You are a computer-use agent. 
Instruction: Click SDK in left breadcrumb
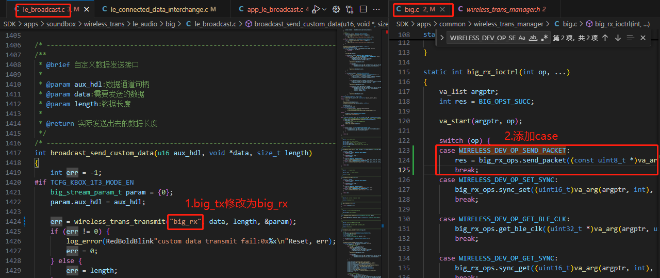[x=10, y=24]
